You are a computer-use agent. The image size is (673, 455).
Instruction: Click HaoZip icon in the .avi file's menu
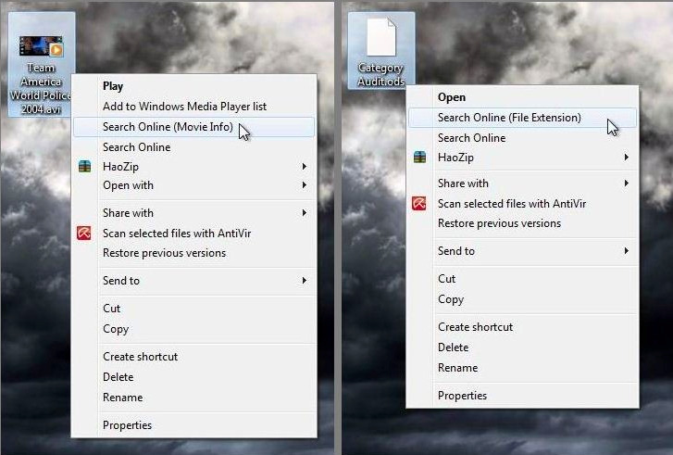point(84,167)
